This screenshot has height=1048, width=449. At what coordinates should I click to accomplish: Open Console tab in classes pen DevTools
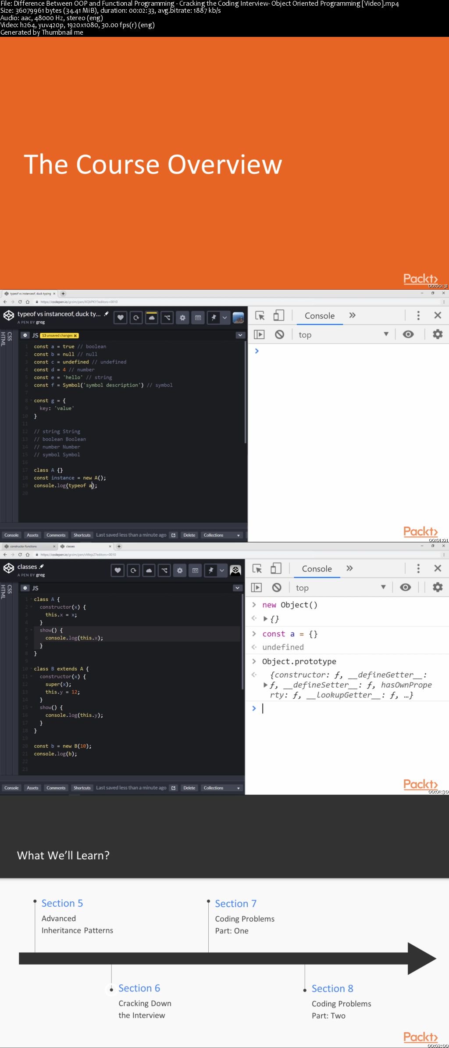pyautogui.click(x=317, y=568)
